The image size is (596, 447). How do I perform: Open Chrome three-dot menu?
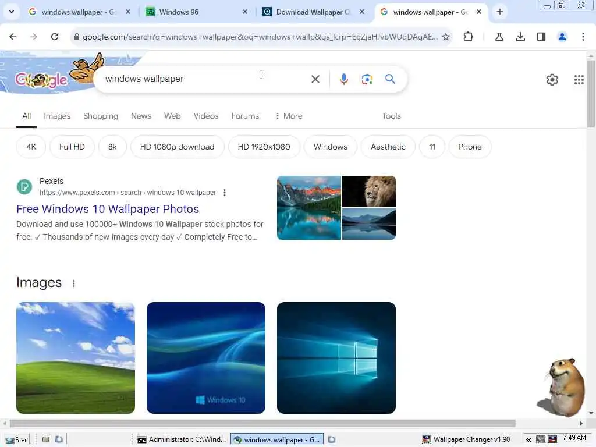pyautogui.click(x=583, y=37)
